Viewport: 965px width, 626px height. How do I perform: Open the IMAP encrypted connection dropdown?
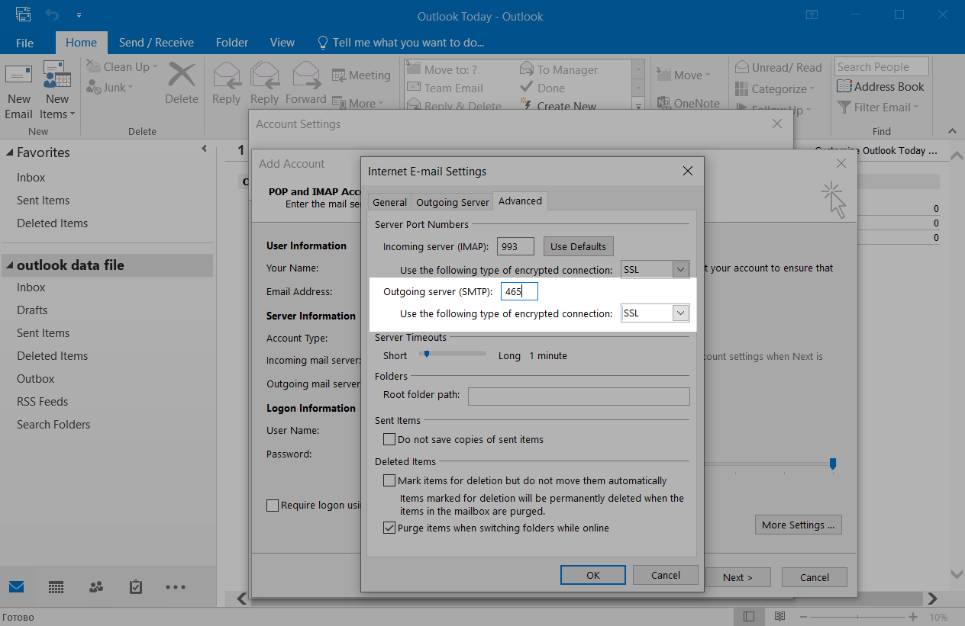(x=680, y=270)
